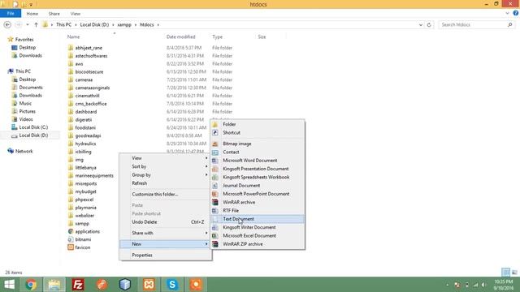520x292 pixels.
Task: Open the Help question mark icon
Action: (x=516, y=13)
